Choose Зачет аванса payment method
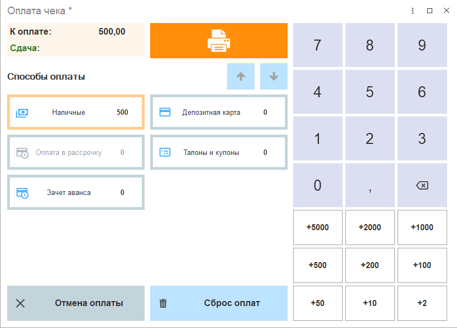 (x=76, y=192)
